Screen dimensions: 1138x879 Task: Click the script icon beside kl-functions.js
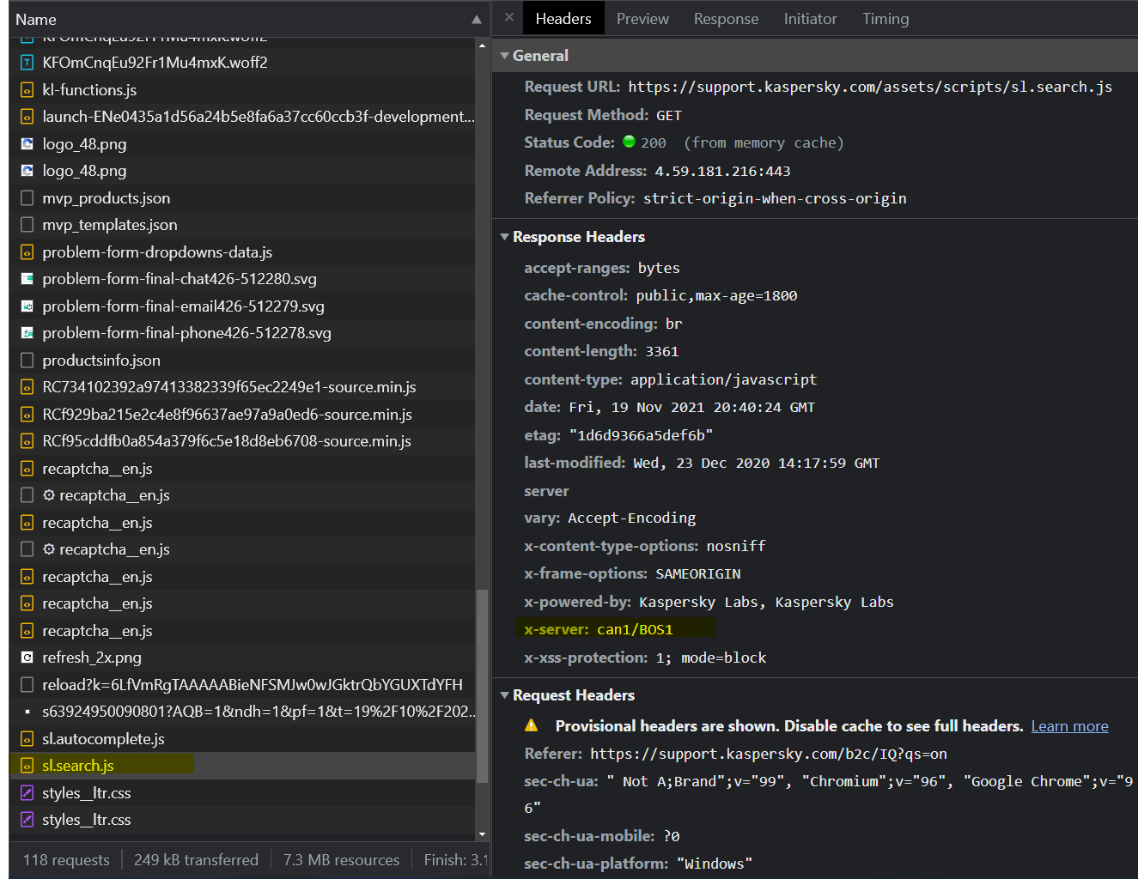pos(27,90)
